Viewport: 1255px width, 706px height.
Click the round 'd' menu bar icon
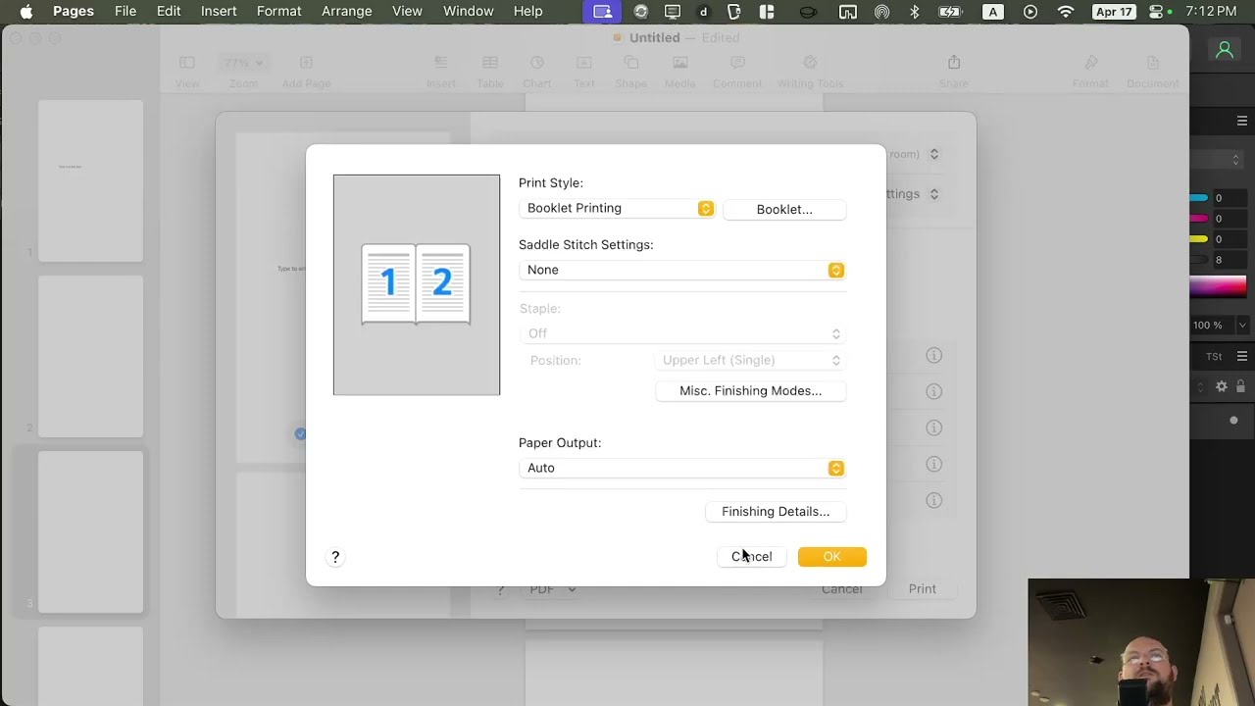coord(703,12)
